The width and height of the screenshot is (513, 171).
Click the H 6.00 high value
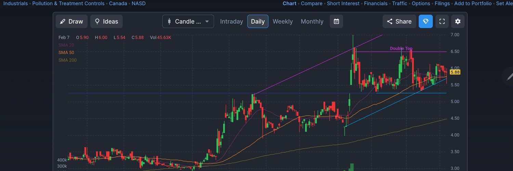[101, 38]
